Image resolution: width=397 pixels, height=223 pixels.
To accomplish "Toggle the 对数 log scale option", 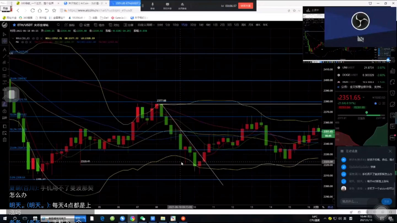I will [316, 207].
